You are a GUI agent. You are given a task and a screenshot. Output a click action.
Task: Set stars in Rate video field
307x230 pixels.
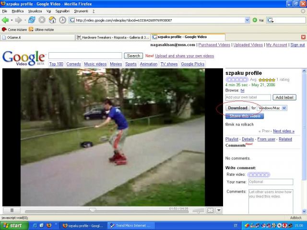tap(259, 174)
